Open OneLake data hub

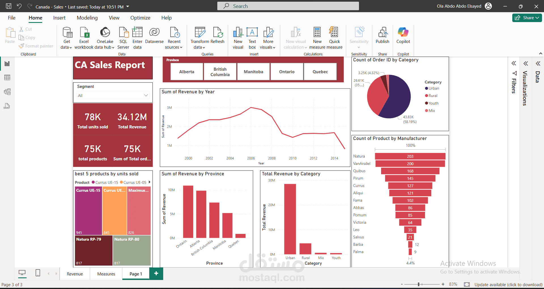point(105,38)
